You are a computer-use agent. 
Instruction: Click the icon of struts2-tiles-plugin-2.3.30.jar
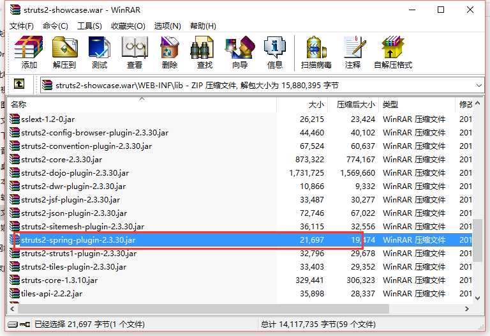pyautogui.click(x=15, y=266)
